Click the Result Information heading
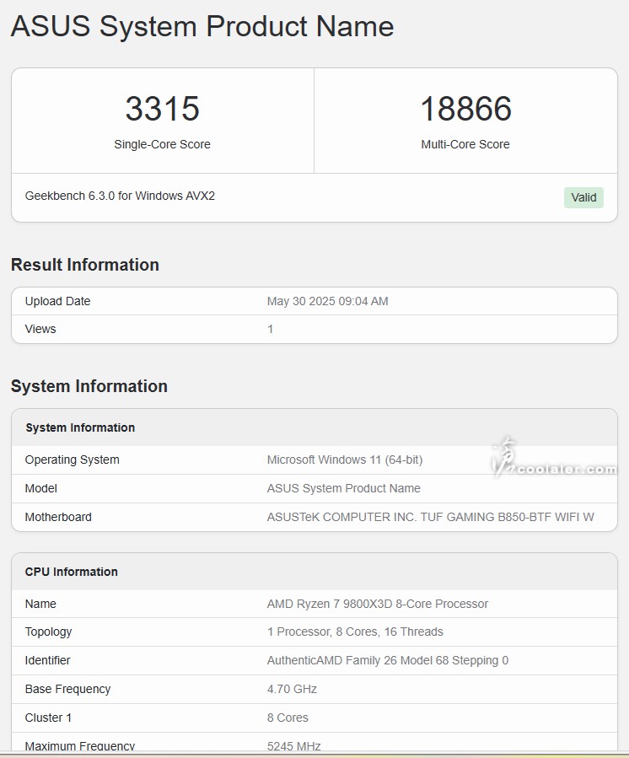This screenshot has width=629, height=758. (85, 265)
